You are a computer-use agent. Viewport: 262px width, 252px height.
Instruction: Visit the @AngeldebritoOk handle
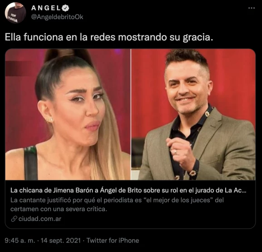point(57,17)
